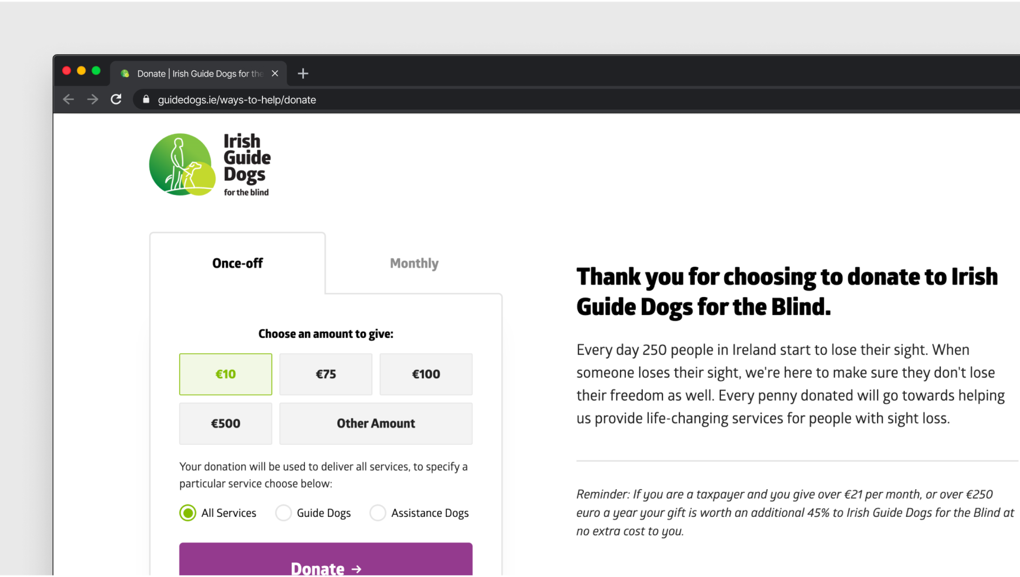Switch to the Once-off donation tab
The image size is (1020, 577).
(x=237, y=263)
